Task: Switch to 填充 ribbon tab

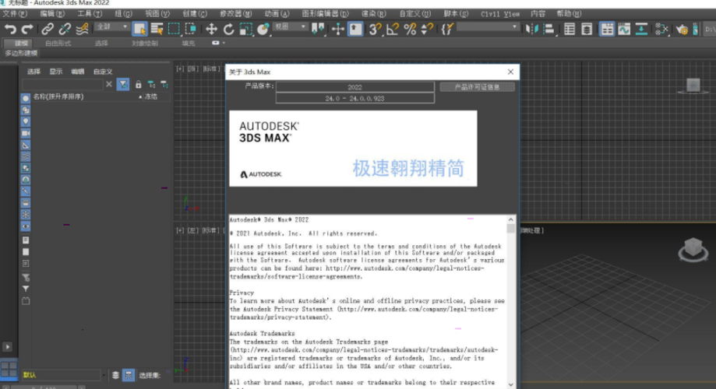Action: point(188,44)
